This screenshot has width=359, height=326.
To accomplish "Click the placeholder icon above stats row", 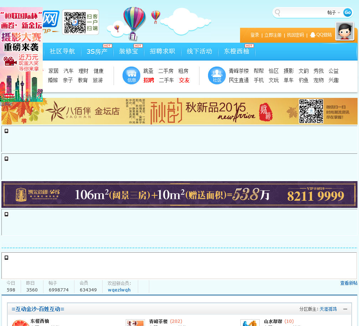I will coord(6,258).
